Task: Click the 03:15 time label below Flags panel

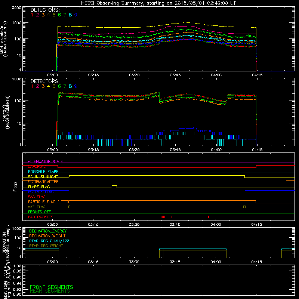Action: pos(93,225)
